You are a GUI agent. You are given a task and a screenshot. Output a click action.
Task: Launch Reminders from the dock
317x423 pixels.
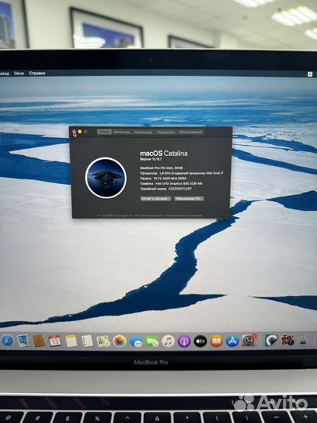[88, 341]
